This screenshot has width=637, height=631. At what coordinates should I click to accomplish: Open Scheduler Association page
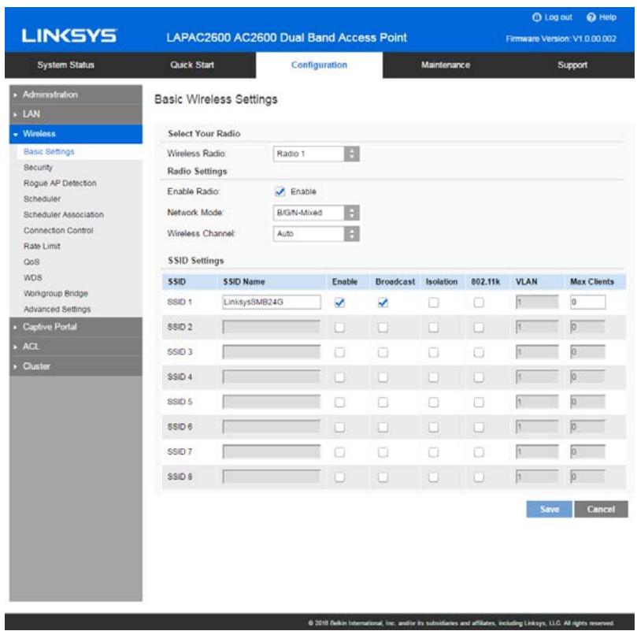pos(63,215)
